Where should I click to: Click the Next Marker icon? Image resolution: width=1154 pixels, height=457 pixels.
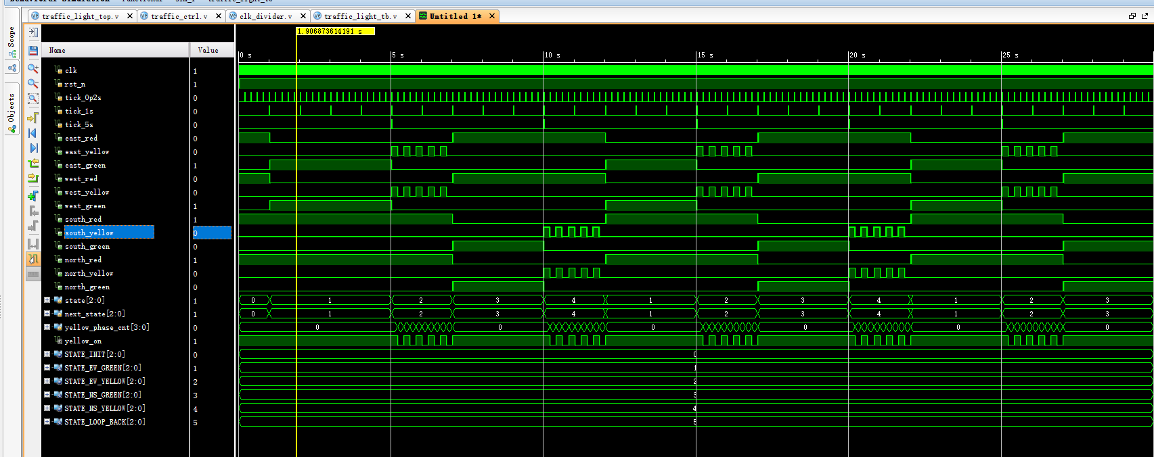32,226
